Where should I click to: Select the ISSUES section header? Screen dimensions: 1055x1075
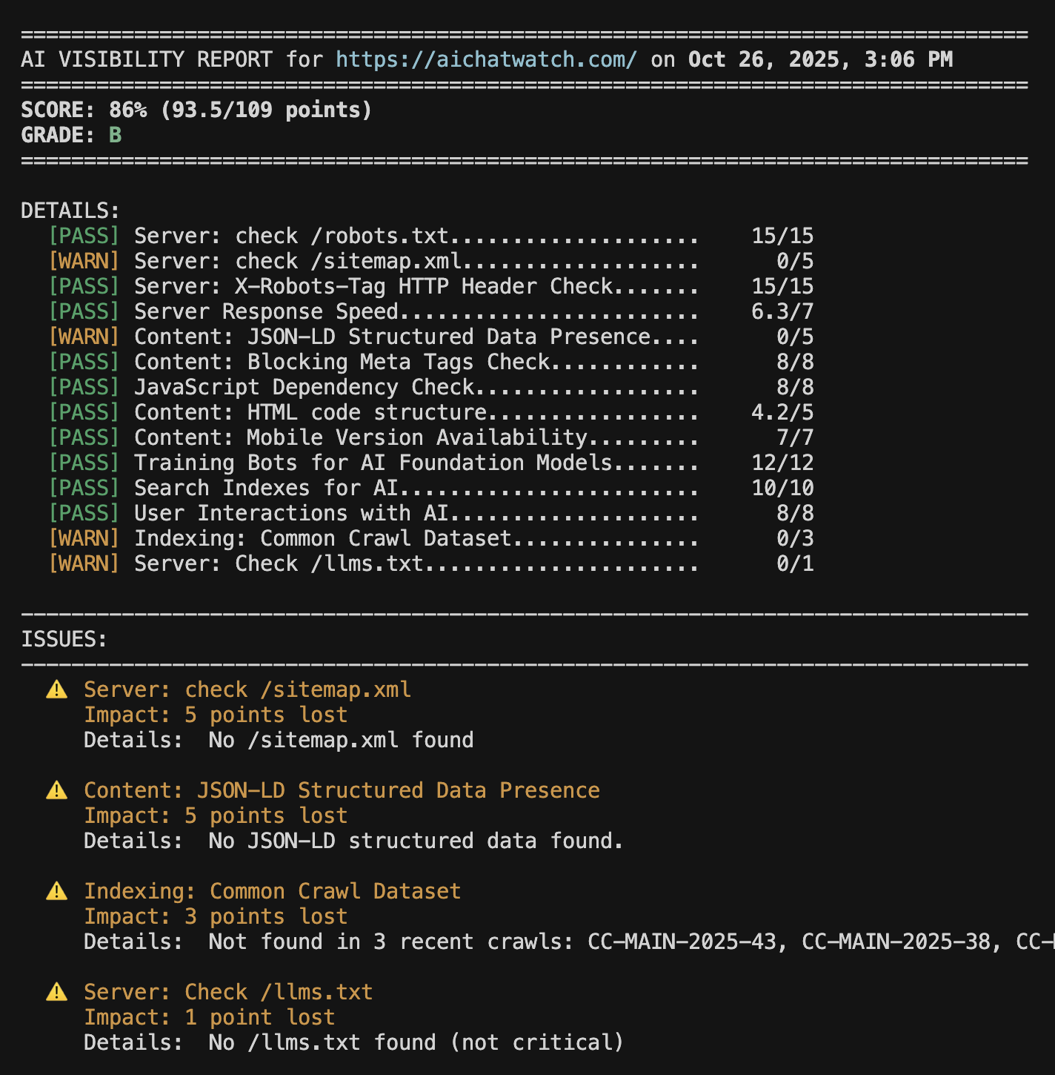pos(64,638)
